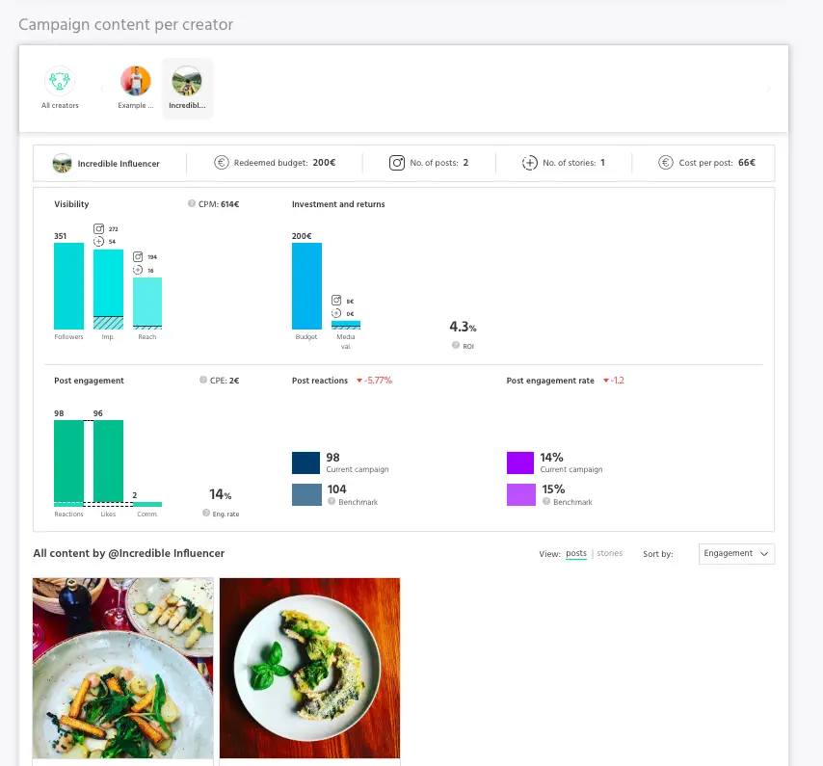Click the info icon beside Eng. rate
This screenshot has height=766, width=823.
click(x=206, y=514)
